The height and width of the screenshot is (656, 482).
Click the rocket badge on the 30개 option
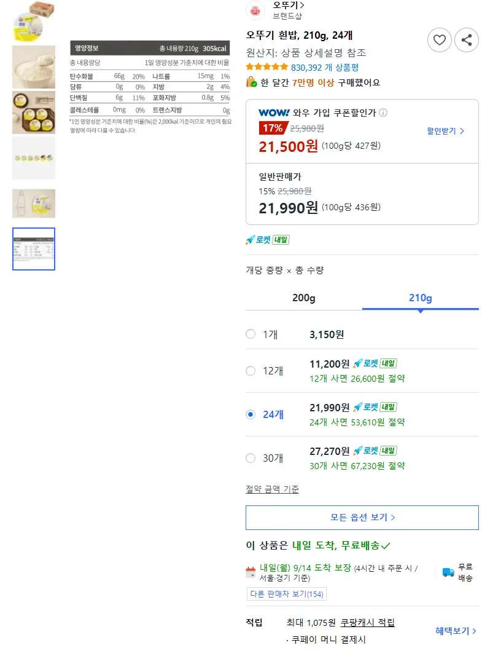point(375,451)
